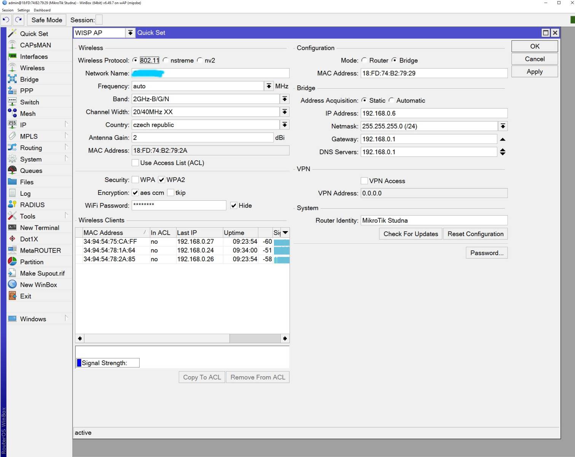The width and height of the screenshot is (575, 457).
Task: Open Channel Width dropdown
Action: pyautogui.click(x=285, y=112)
